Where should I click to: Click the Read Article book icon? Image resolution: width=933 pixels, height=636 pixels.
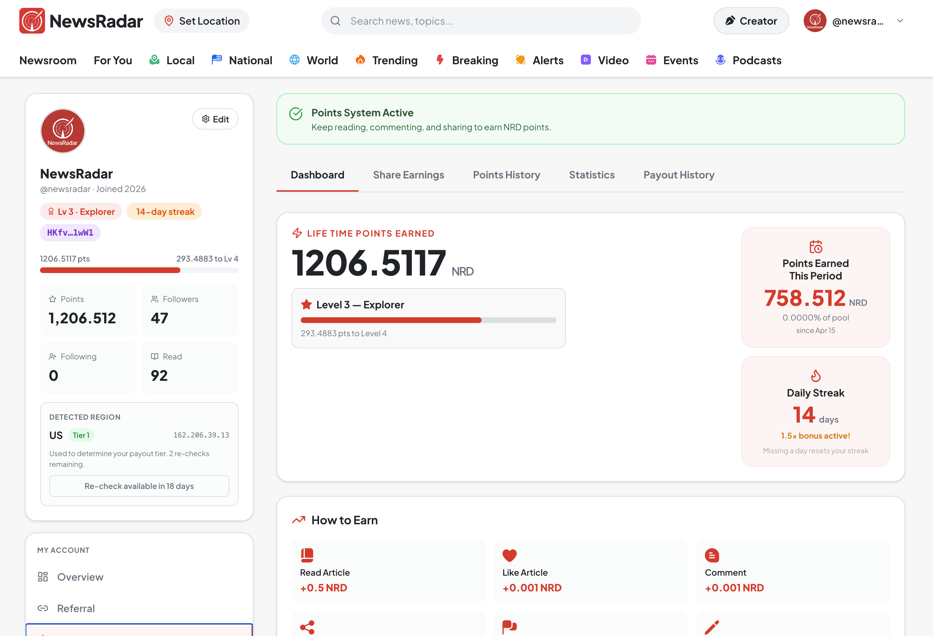[307, 555]
